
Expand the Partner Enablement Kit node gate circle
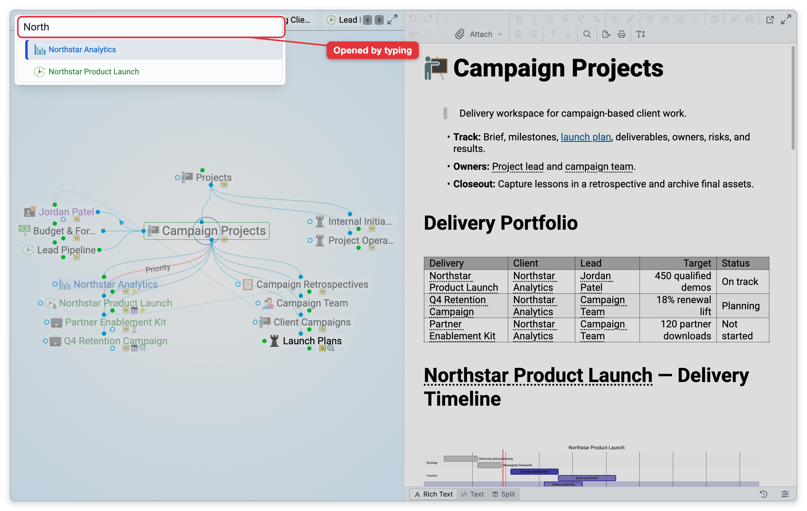pos(47,322)
